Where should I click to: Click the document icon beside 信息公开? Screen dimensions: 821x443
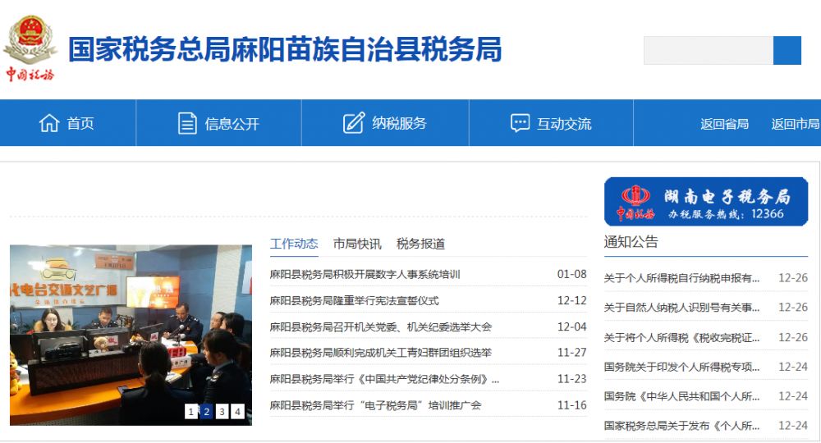[x=187, y=123]
